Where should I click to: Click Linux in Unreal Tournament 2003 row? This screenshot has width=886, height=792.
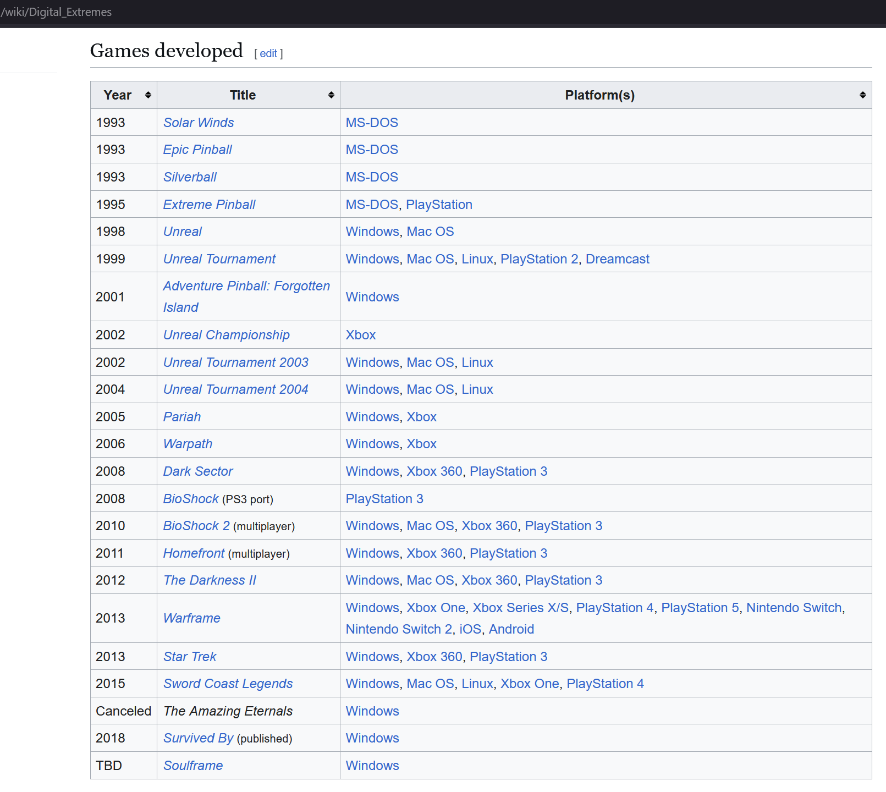pyautogui.click(x=477, y=362)
